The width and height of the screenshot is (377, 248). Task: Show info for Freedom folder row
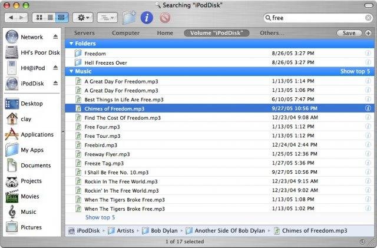pyautogui.click(x=368, y=53)
